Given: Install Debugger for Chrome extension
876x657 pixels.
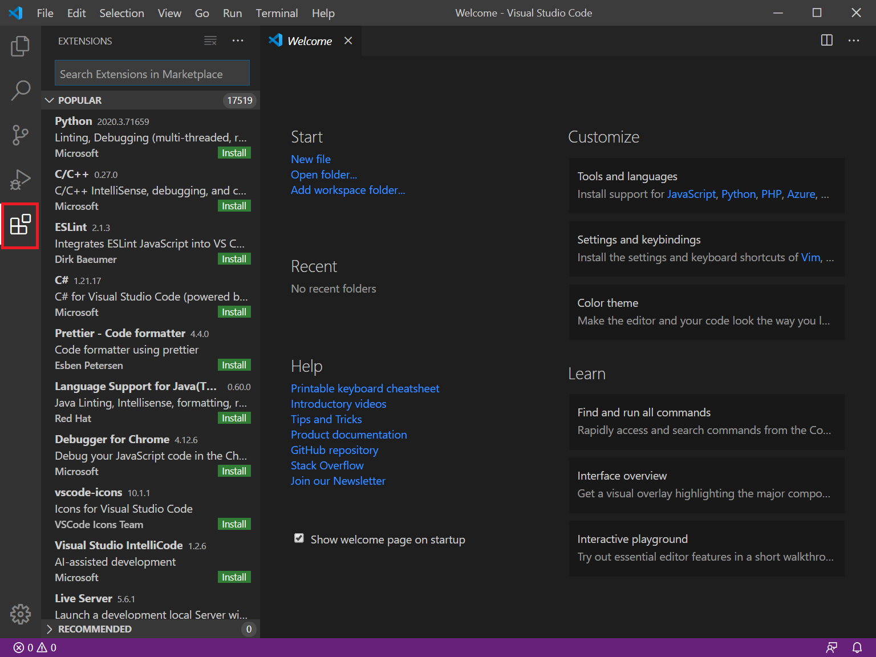Looking at the screenshot, I should click(x=234, y=471).
